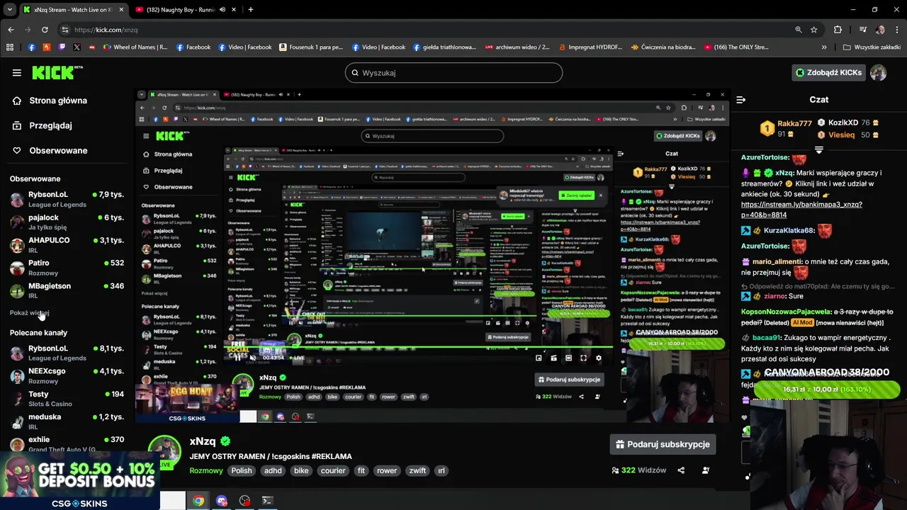Open player settings gear icon
The height and width of the screenshot is (510, 907).
[598, 358]
